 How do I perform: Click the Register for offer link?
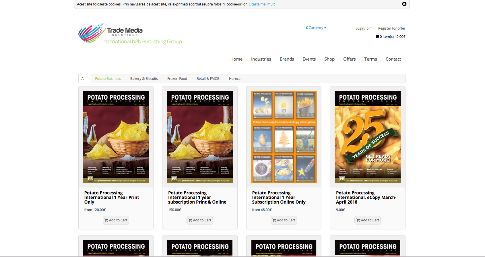392,28
